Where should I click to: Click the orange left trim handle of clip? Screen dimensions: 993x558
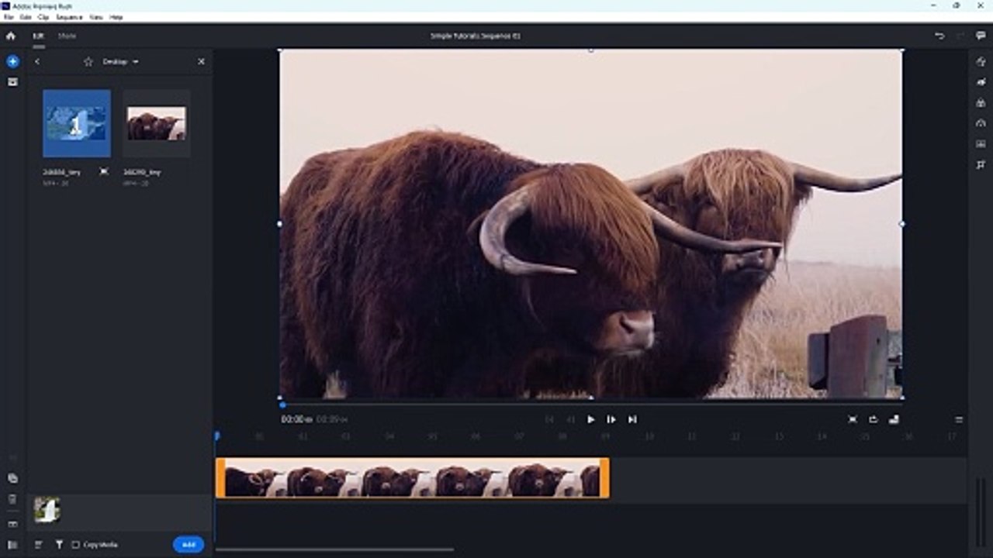click(x=220, y=478)
